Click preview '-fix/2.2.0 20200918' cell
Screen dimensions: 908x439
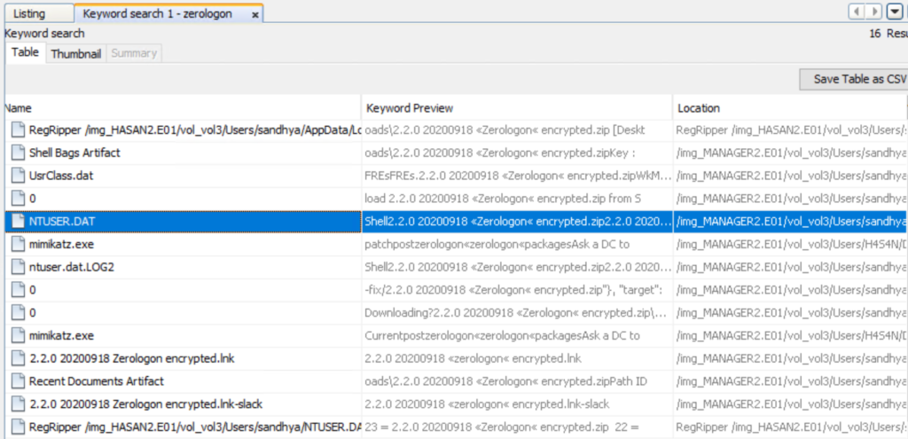pyautogui.click(x=517, y=290)
